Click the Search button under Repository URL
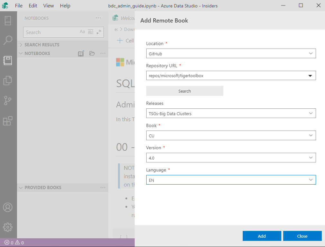The width and height of the screenshot is (325, 247). click(185, 91)
